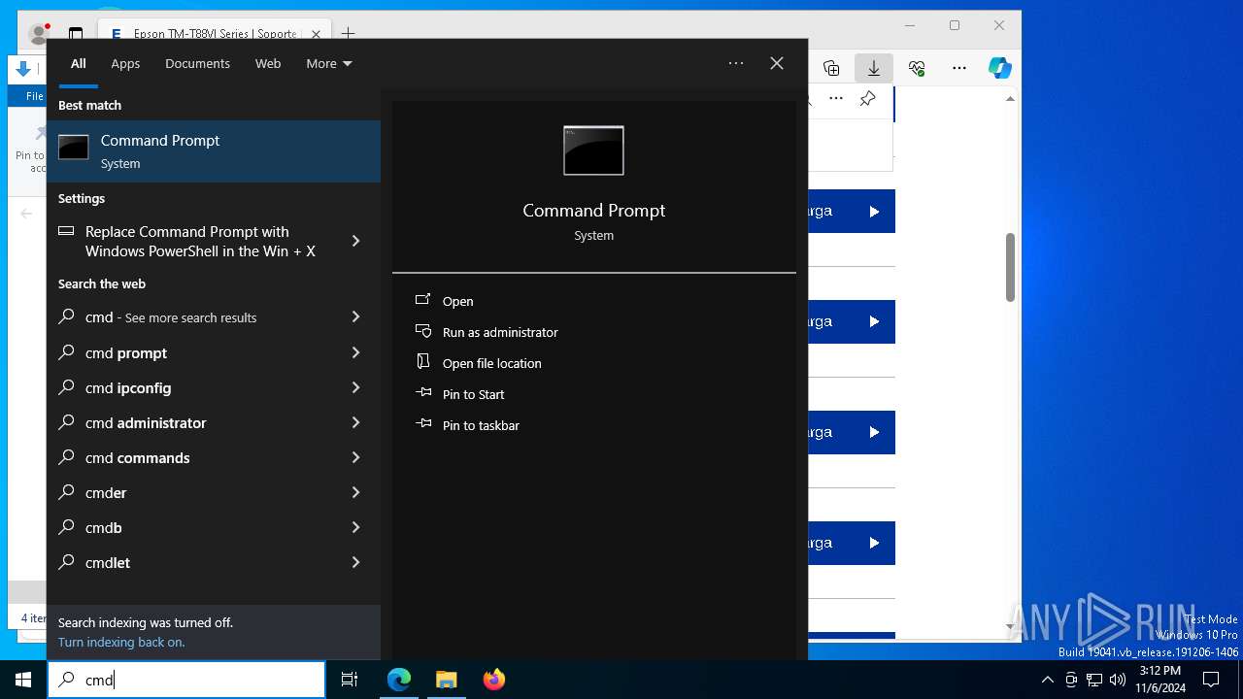Choose Open file location
1243x699 pixels.
[491, 363]
